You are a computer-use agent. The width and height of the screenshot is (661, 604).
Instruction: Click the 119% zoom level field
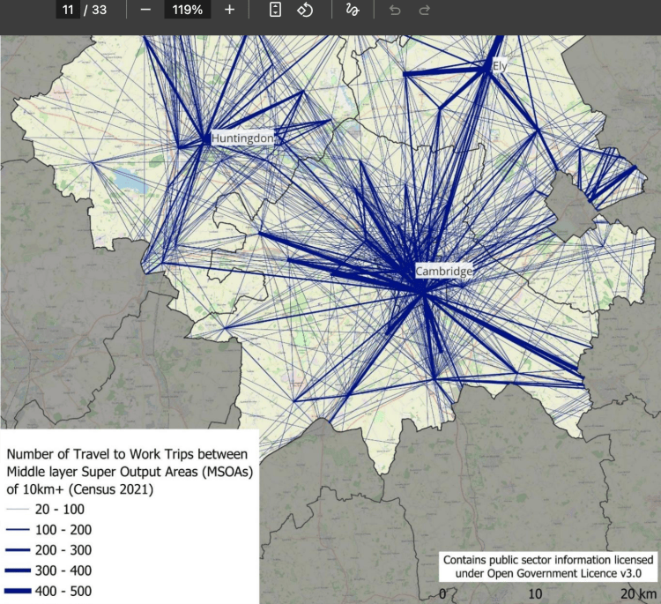click(187, 10)
